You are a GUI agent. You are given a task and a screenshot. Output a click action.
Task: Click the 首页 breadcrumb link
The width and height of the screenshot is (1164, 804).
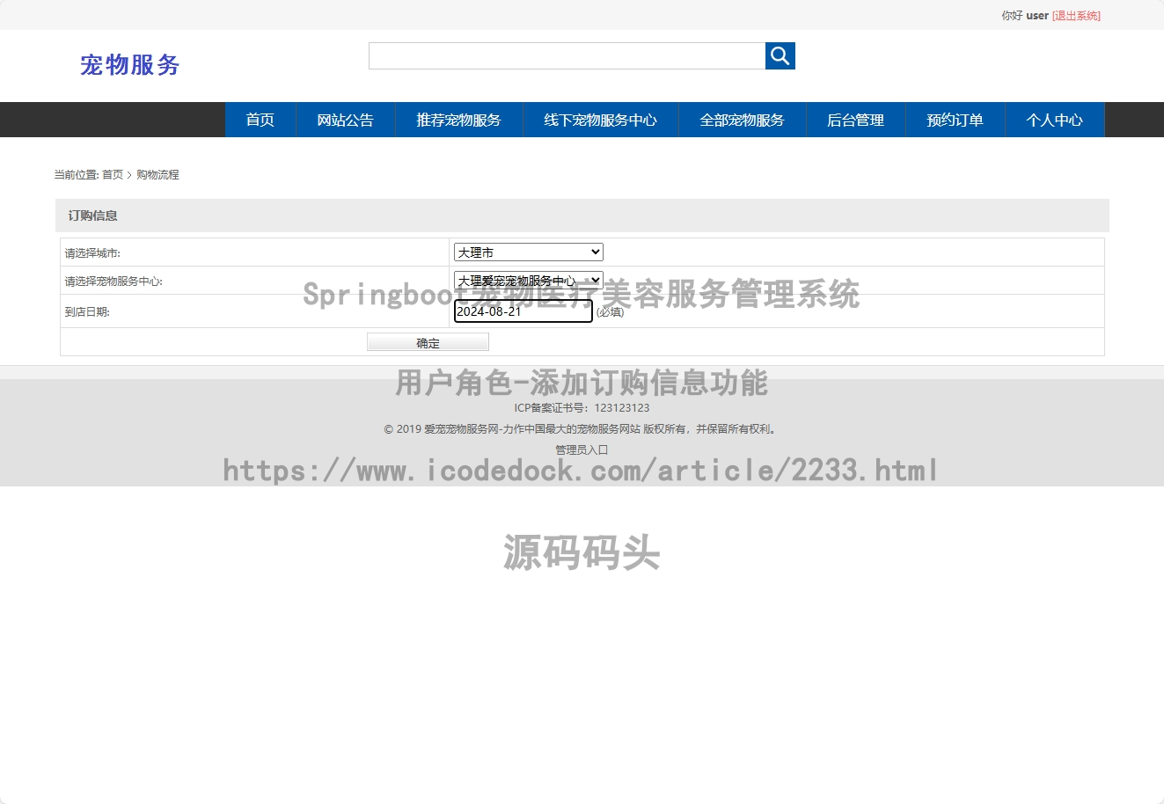(x=113, y=175)
